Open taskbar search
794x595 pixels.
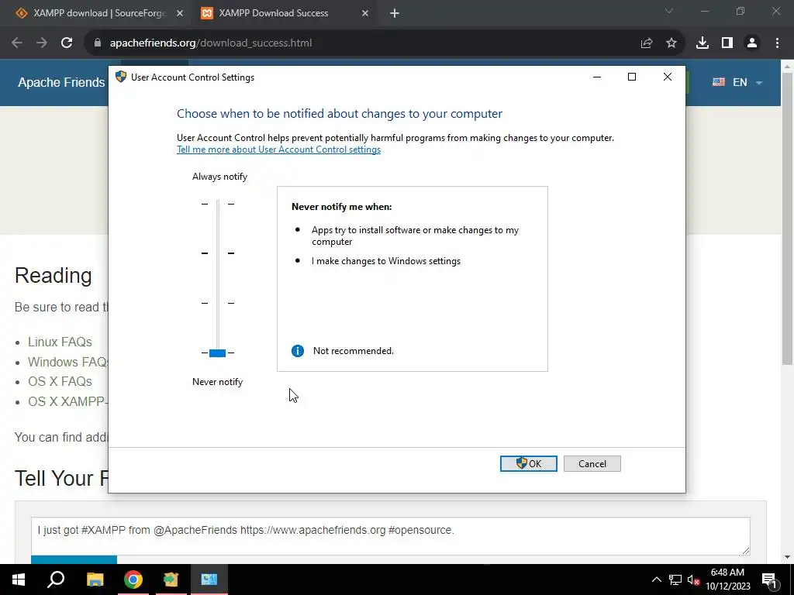tap(56, 580)
